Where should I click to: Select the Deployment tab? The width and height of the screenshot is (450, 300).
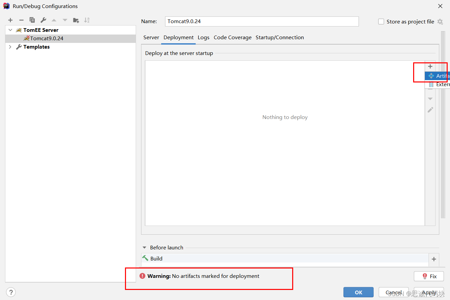[179, 38]
